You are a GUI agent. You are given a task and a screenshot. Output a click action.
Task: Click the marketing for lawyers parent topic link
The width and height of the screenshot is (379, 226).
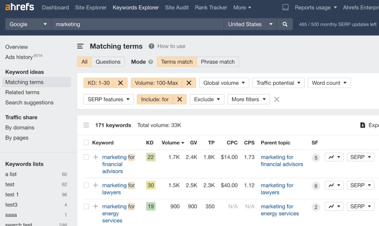click(277, 185)
